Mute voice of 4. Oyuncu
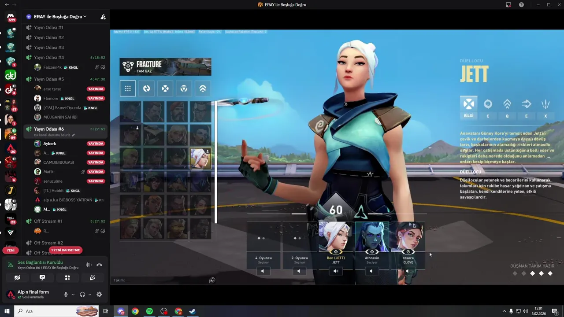 tap(263, 271)
